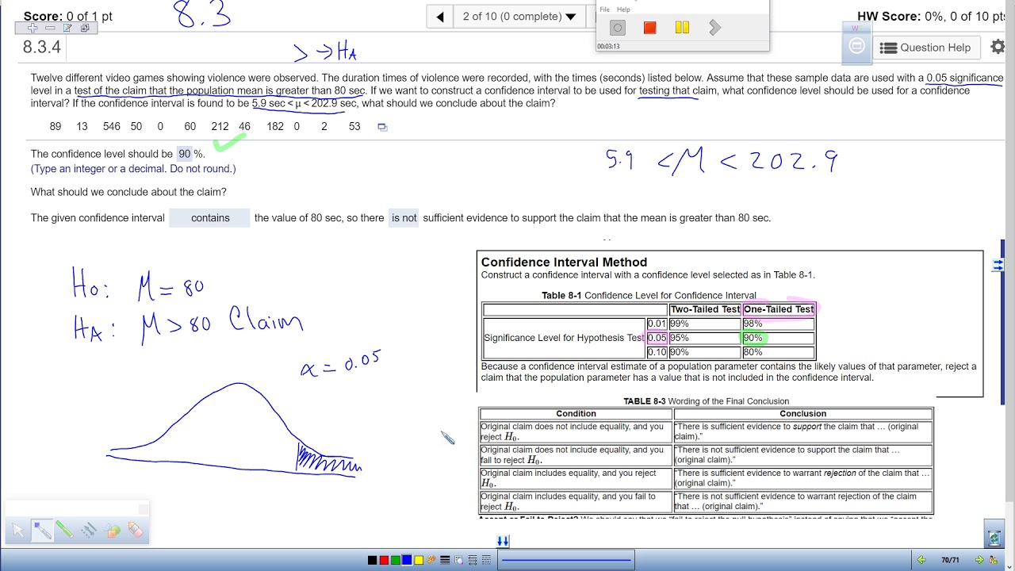Open the line thickness options

click(445, 561)
